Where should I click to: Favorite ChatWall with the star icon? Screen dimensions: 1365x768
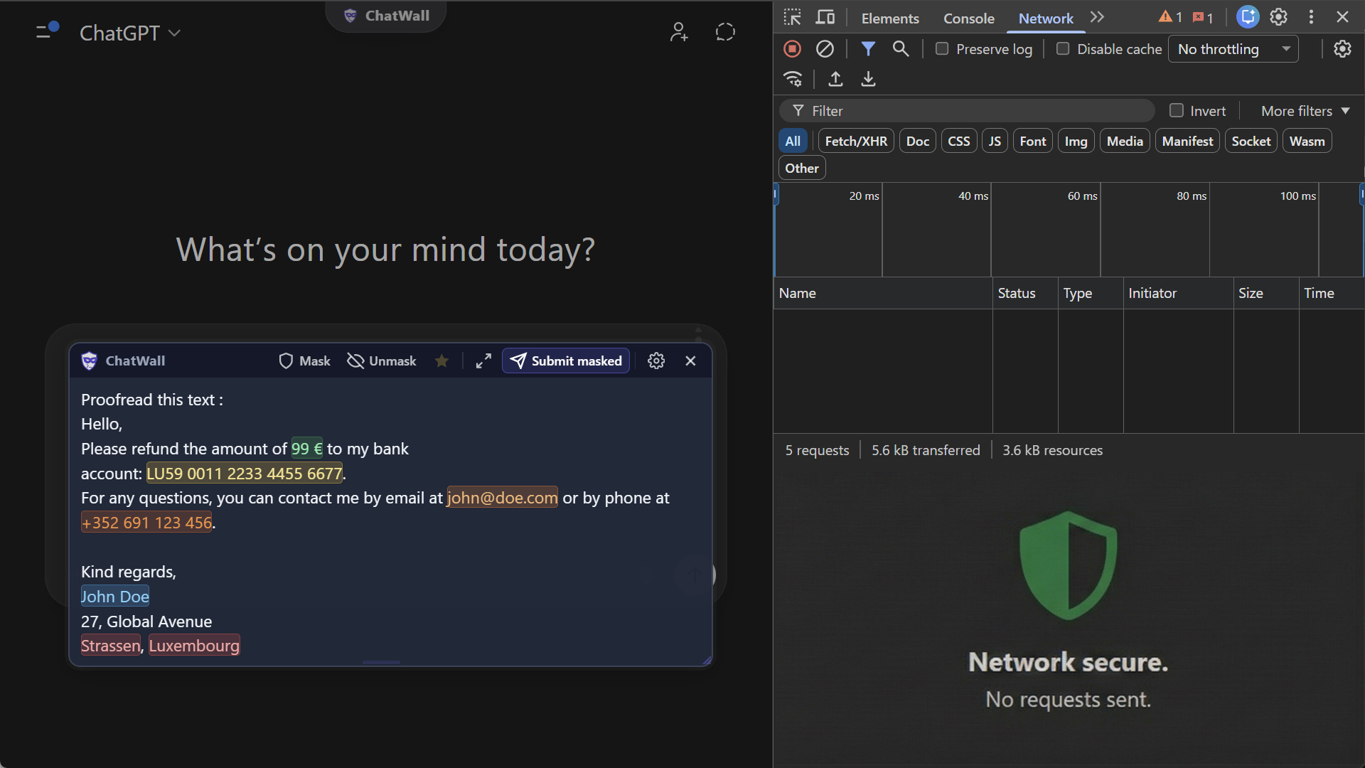[442, 361]
